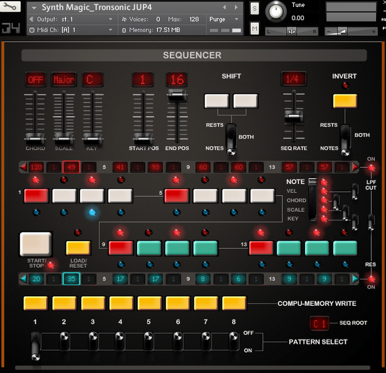Click the END POS value display 16
This screenshot has height=373, width=386.
(x=177, y=80)
